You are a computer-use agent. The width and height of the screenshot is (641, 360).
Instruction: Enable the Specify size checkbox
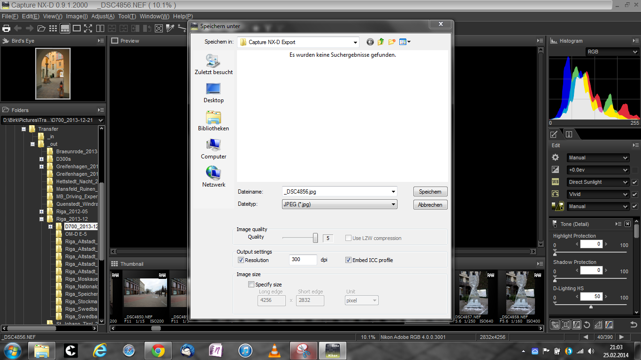pyautogui.click(x=251, y=285)
